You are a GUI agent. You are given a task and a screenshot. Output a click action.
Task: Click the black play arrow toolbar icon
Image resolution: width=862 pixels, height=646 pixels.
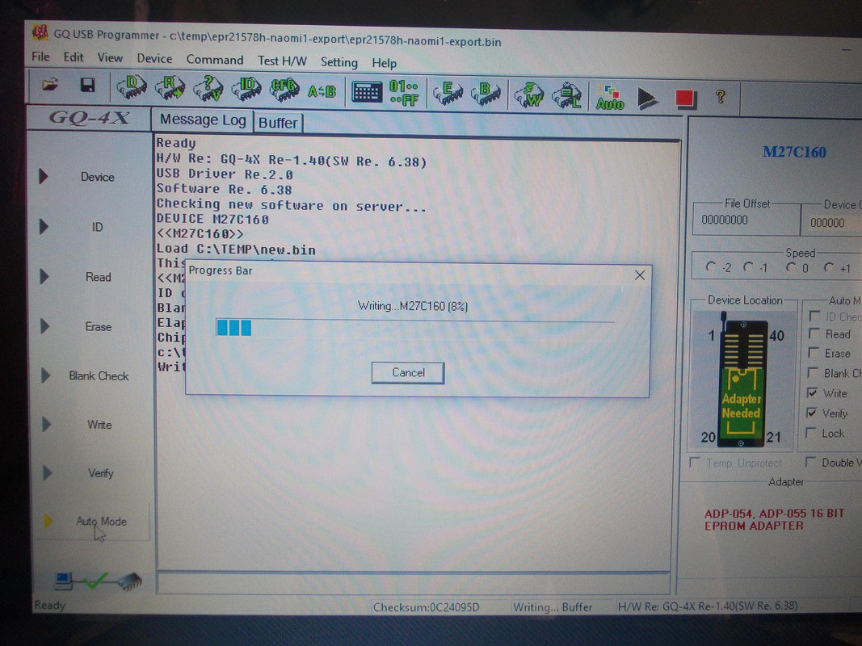click(647, 99)
